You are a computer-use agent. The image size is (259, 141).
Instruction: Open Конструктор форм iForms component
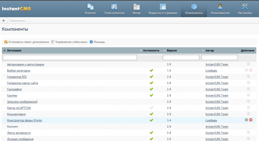(x=24, y=120)
